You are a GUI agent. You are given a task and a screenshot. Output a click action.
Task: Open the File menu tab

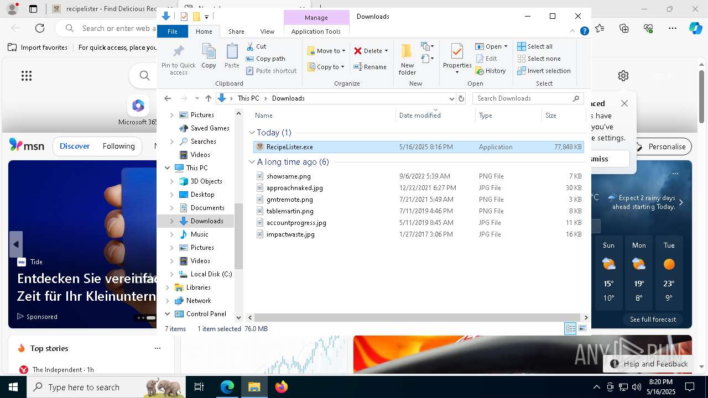[173, 32]
